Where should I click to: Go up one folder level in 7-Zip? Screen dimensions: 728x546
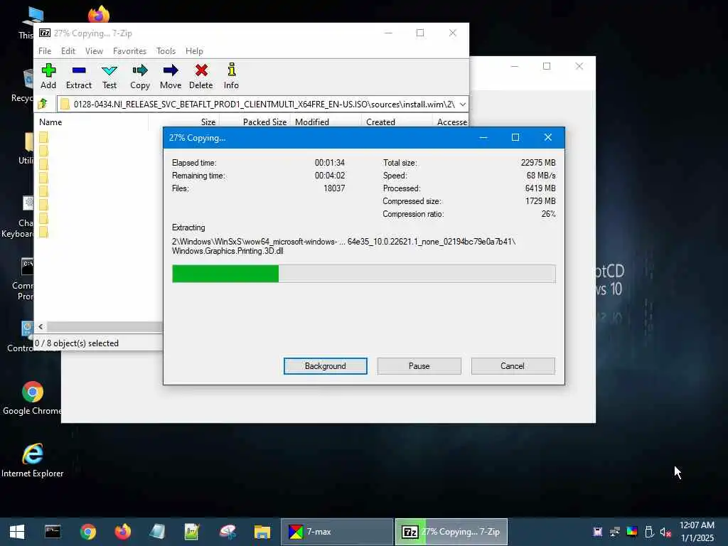tap(43, 104)
